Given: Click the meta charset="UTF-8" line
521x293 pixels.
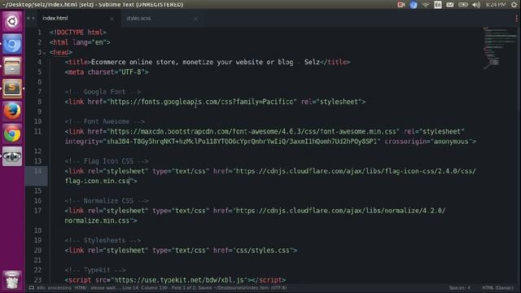Looking at the screenshot, I should [107, 72].
